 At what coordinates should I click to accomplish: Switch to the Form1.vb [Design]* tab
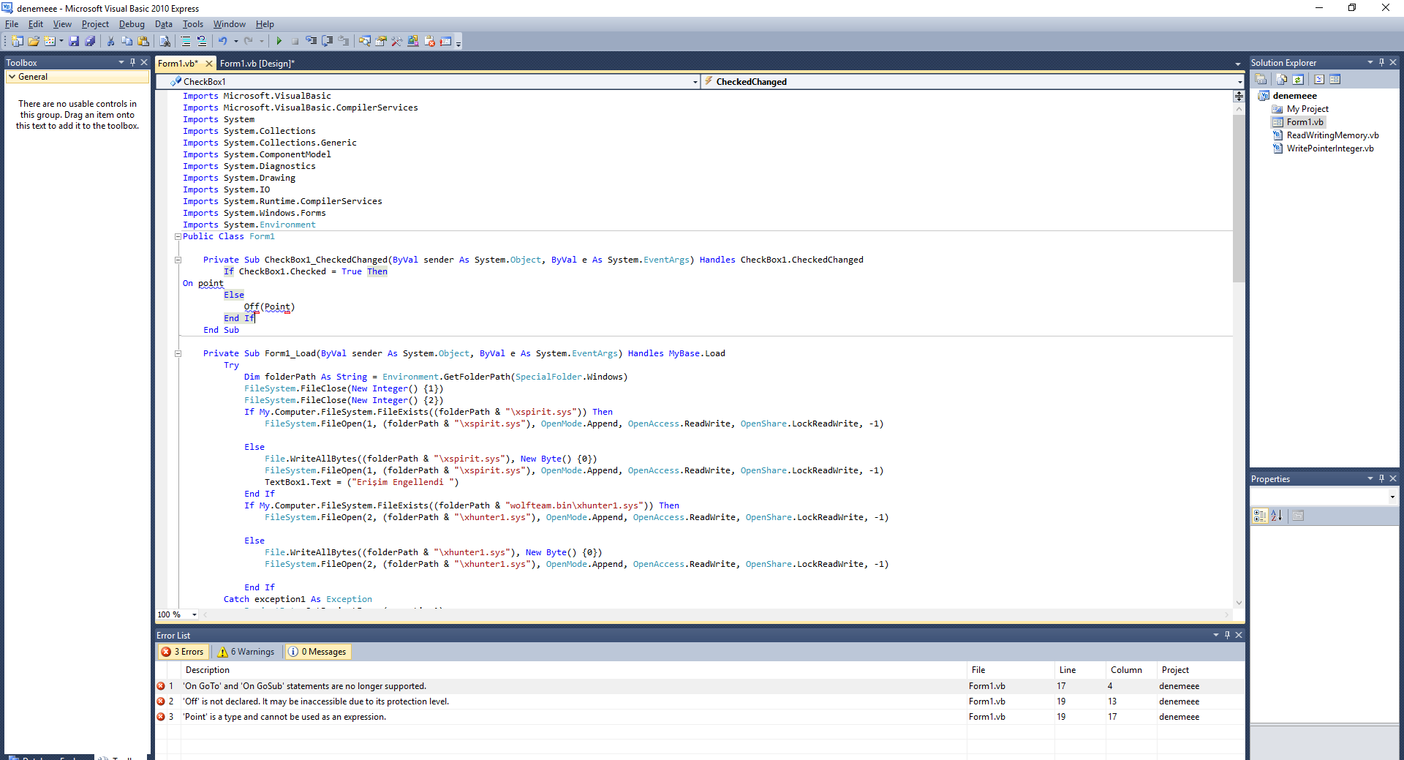[x=257, y=64]
